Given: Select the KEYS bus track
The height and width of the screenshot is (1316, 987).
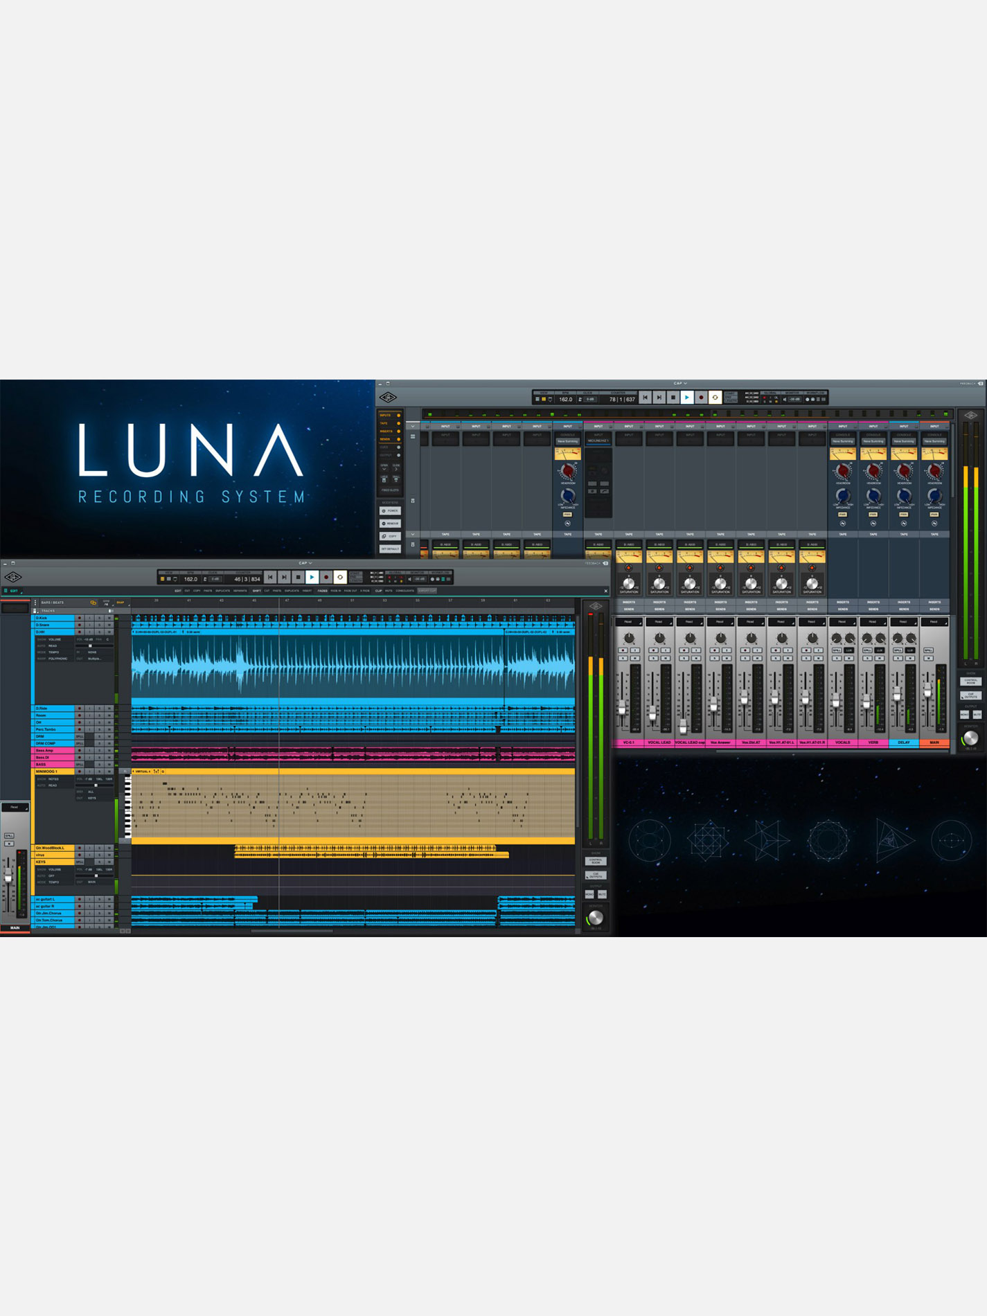Looking at the screenshot, I should [x=53, y=862].
